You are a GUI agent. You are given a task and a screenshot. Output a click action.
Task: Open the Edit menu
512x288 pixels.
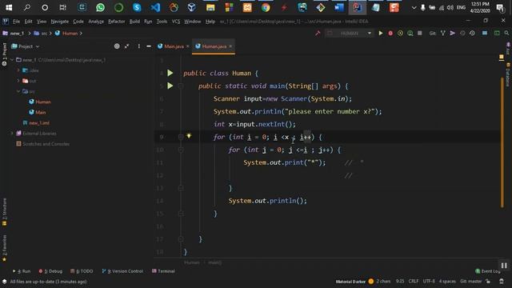(x=29, y=22)
